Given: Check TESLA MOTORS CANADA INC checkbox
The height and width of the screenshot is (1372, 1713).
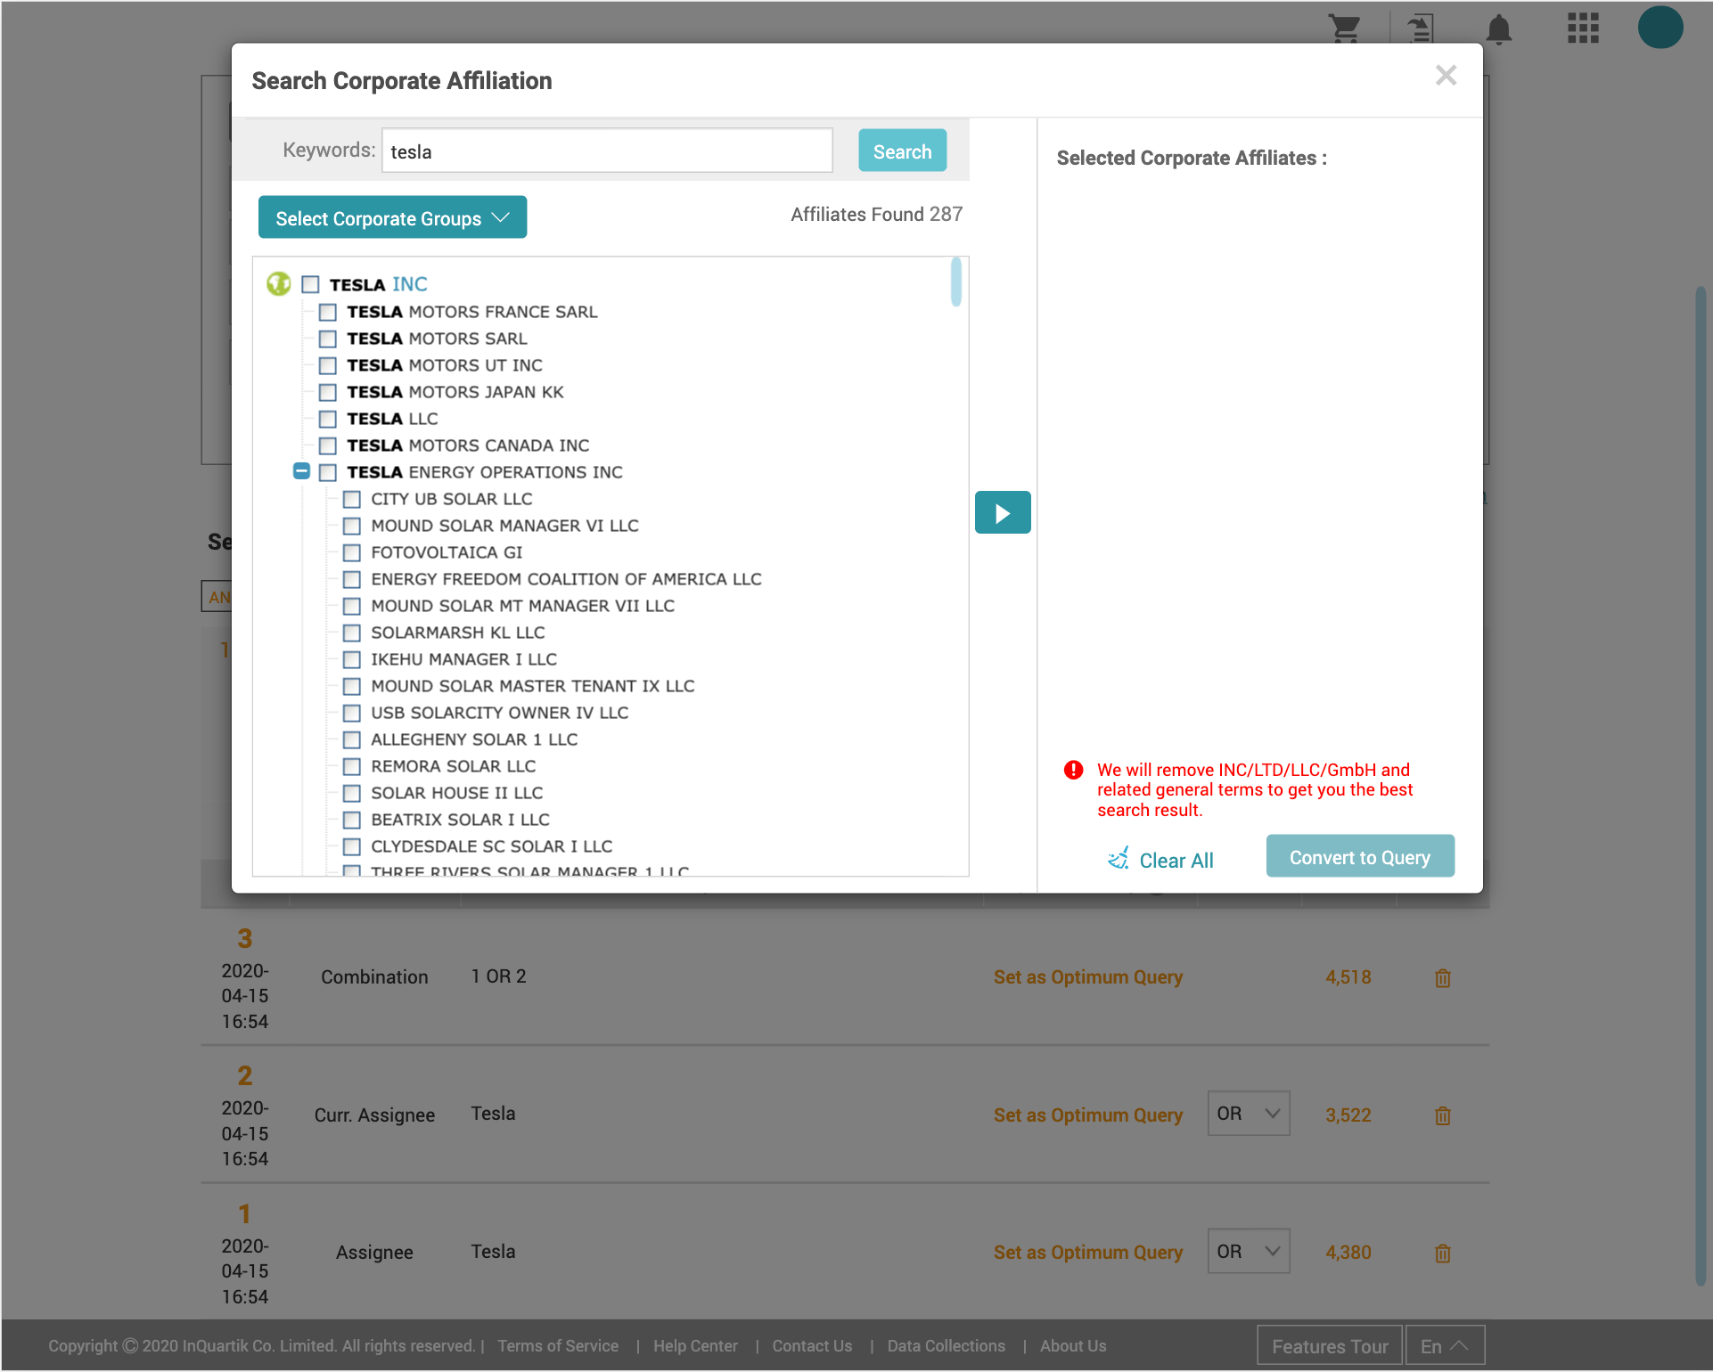Looking at the screenshot, I should [x=328, y=445].
